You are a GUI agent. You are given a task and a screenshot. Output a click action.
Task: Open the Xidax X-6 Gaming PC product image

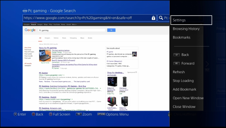coord(112,82)
